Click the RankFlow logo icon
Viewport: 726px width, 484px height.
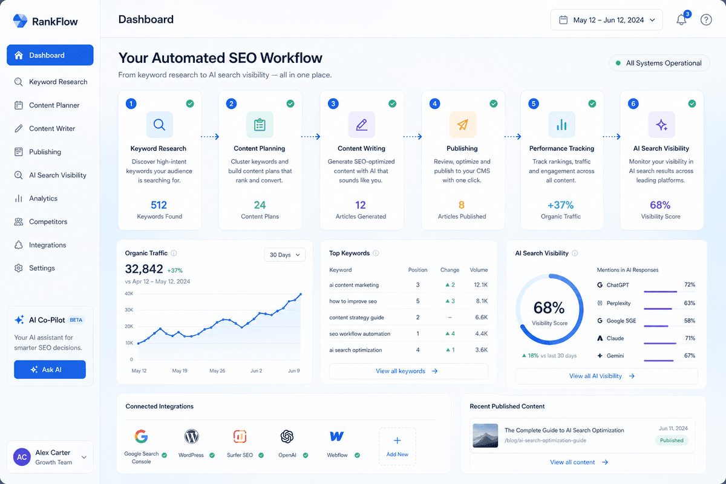click(20, 21)
